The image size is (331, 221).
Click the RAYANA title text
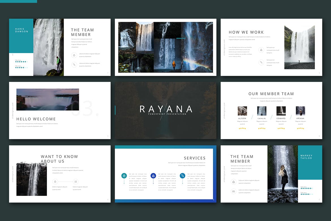pyautogui.click(x=166, y=109)
